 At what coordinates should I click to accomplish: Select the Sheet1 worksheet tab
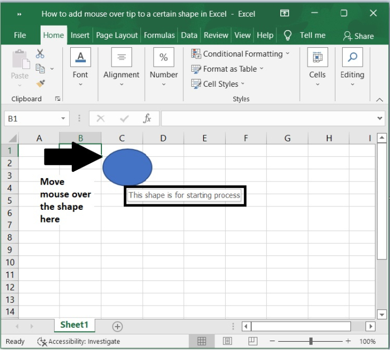[x=74, y=325]
